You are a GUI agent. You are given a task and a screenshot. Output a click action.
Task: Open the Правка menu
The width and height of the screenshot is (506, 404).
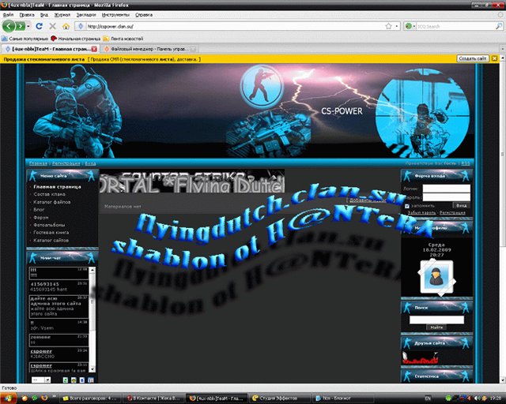[27, 15]
